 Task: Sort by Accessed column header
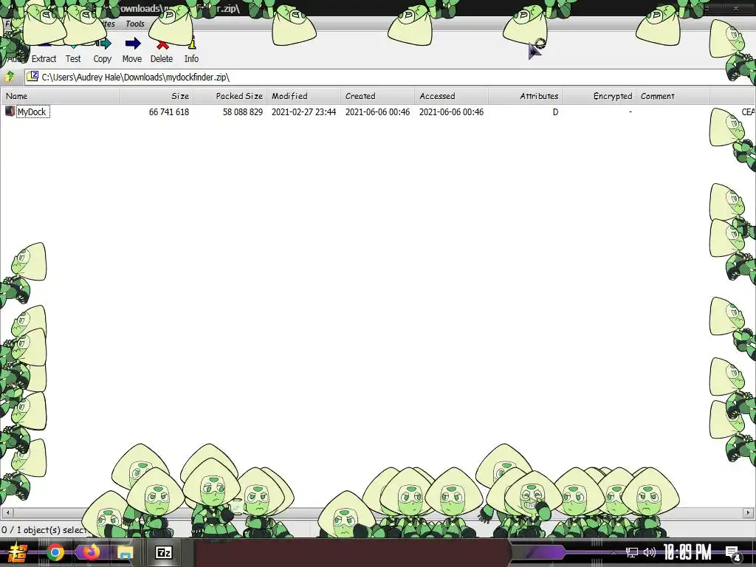coord(451,96)
